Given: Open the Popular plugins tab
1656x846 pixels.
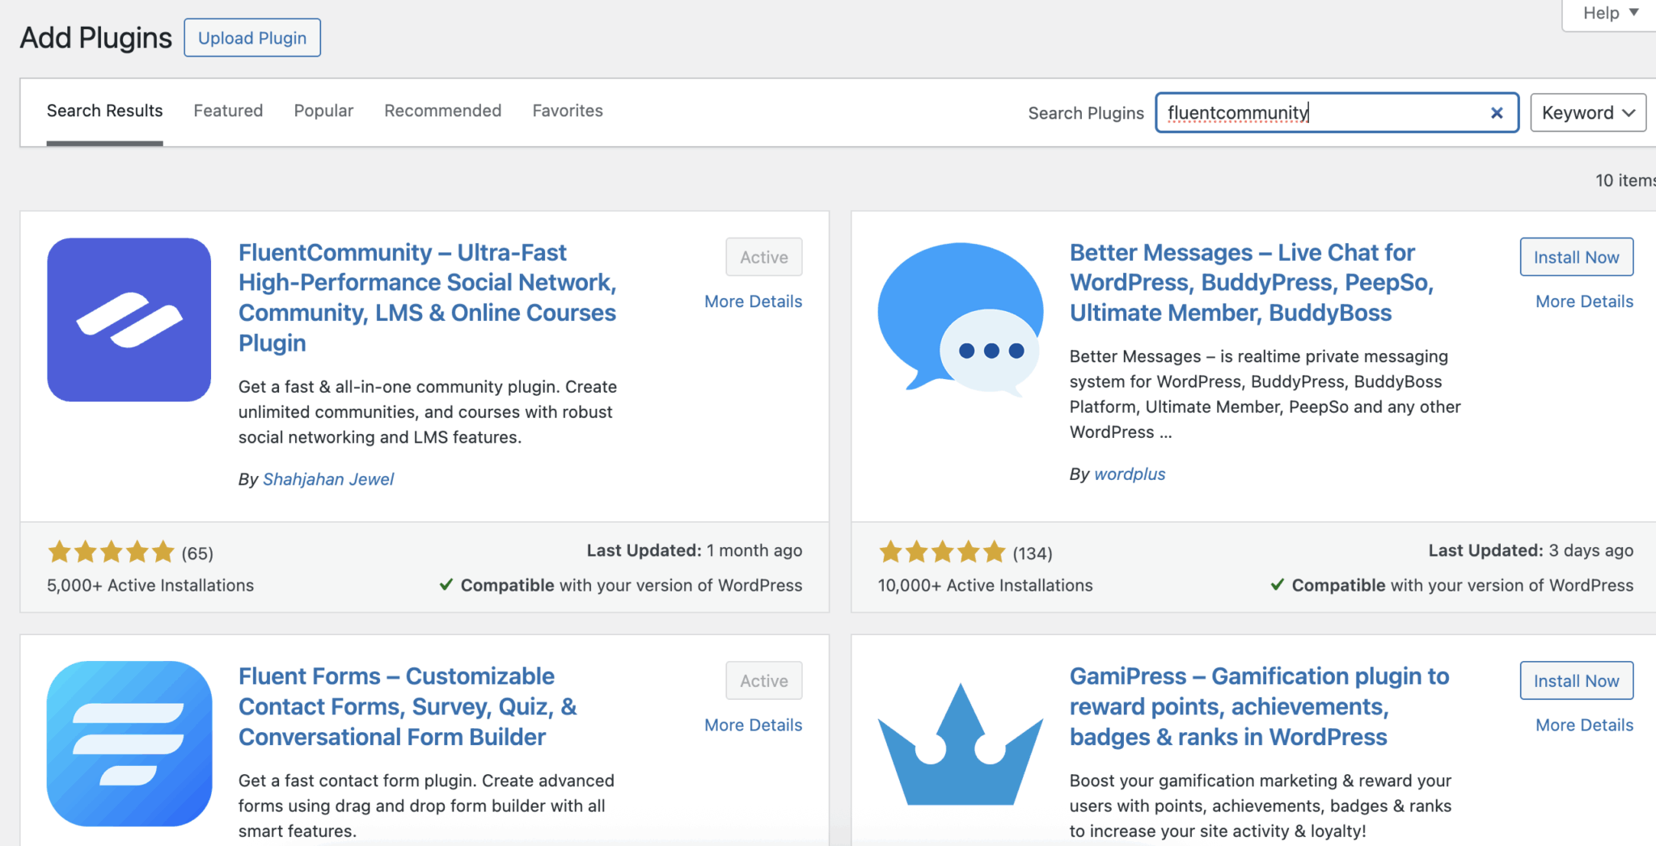Looking at the screenshot, I should [x=323, y=111].
